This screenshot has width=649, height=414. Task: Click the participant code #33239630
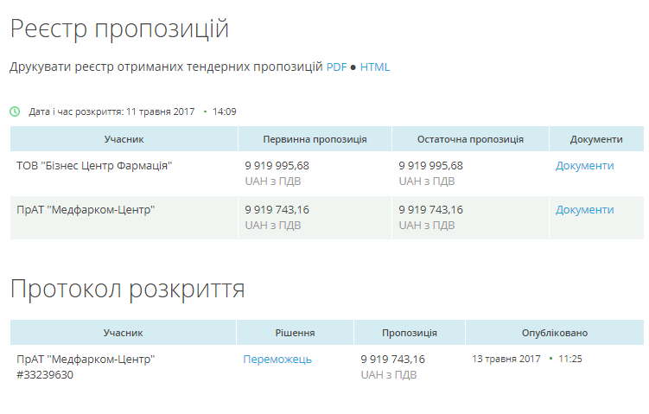tap(45, 374)
